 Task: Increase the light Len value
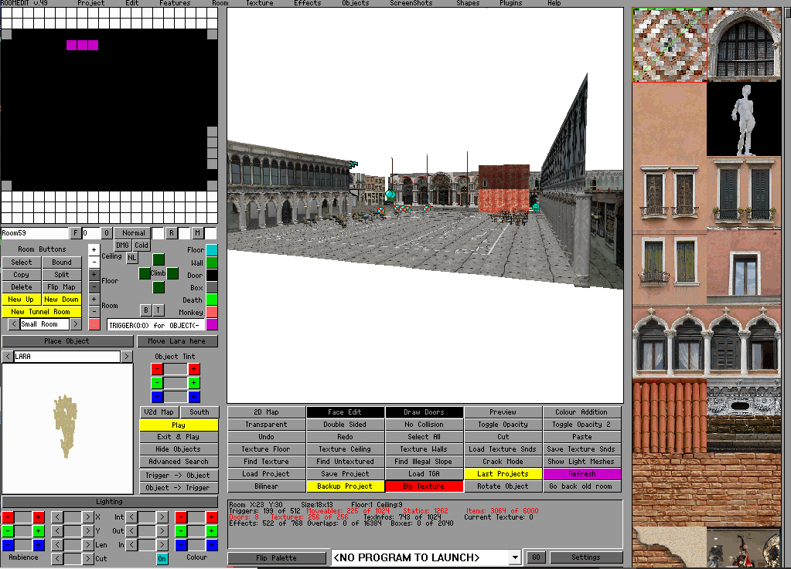(87, 545)
